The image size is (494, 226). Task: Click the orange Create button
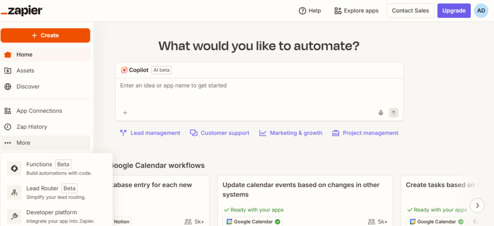click(x=45, y=35)
